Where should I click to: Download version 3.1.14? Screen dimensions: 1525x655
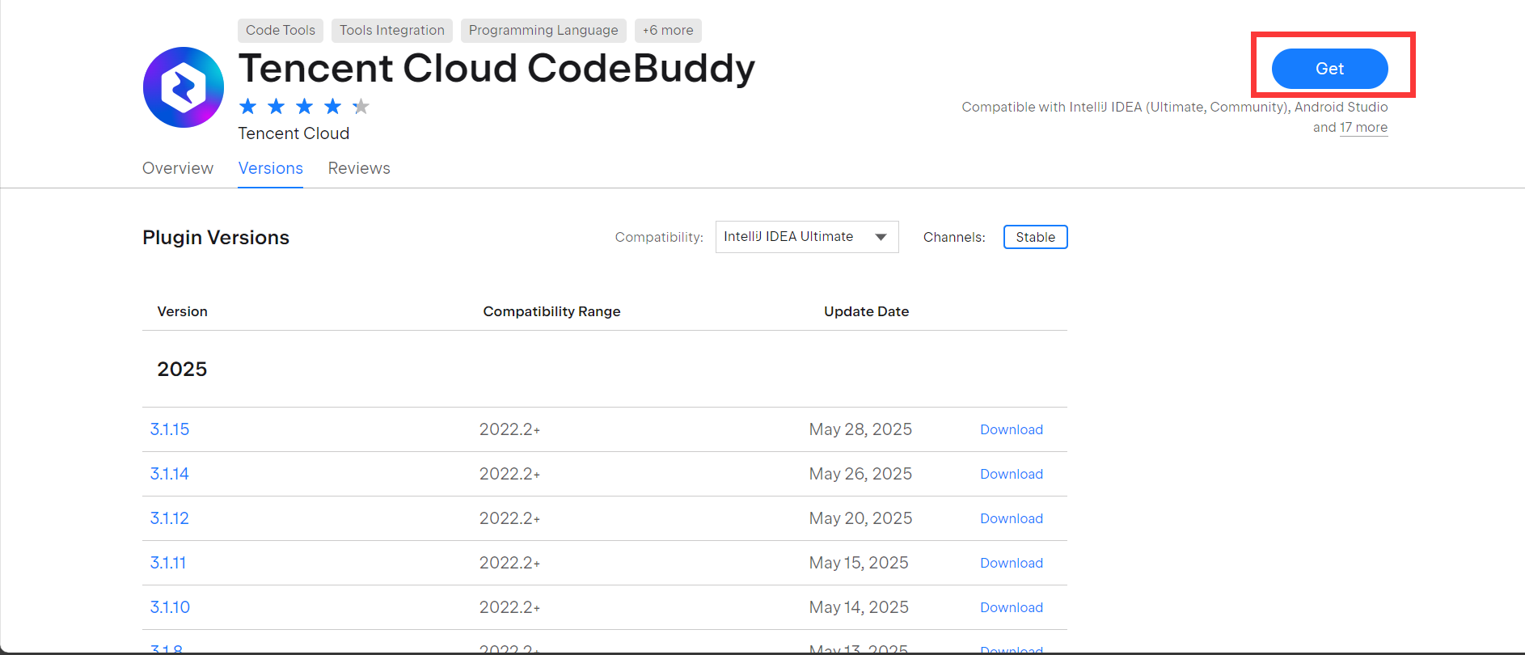(x=1011, y=474)
